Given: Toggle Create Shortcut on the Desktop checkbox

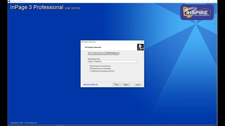Looking at the screenshot, I should (91, 69).
